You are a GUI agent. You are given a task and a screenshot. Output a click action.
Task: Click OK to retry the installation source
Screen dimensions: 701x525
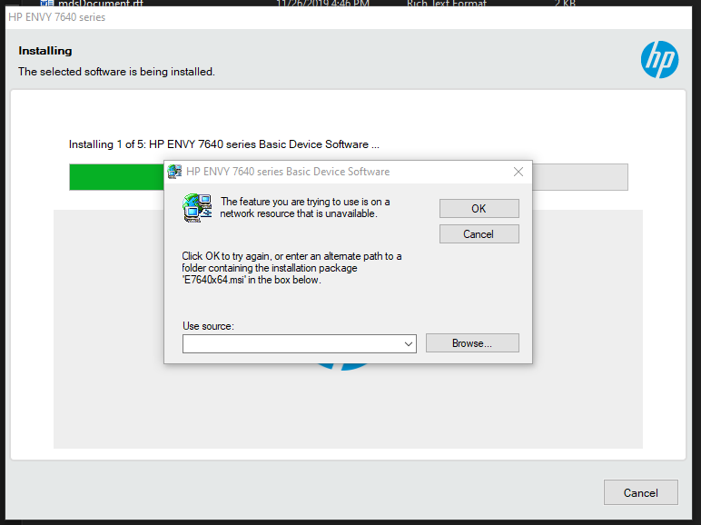click(x=479, y=208)
